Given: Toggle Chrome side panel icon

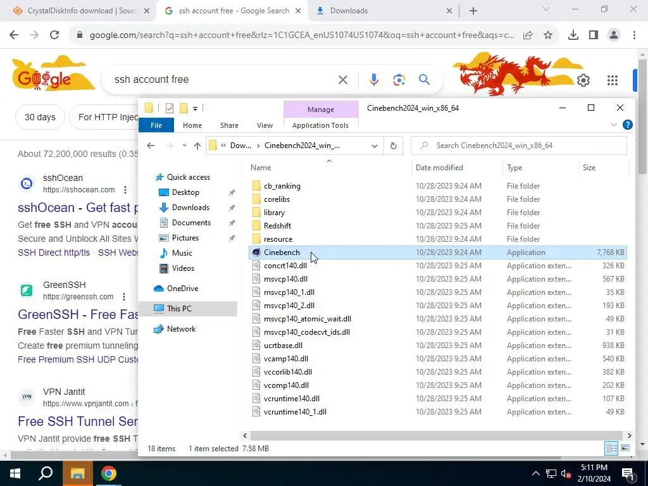Looking at the screenshot, I should click(x=594, y=35).
